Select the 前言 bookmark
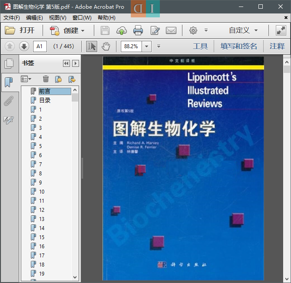 pyautogui.click(x=55, y=91)
